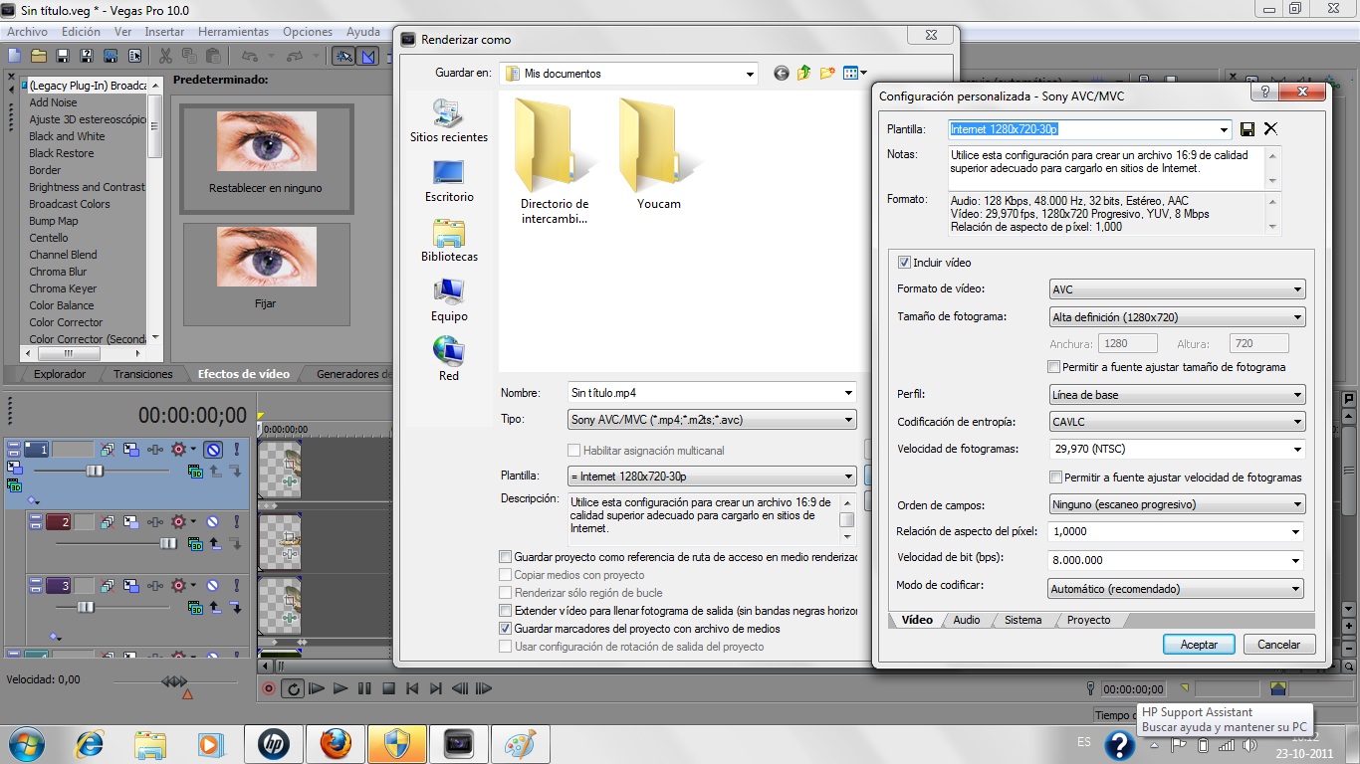The image size is (1360, 764).
Task: Click the Windows Start button
Action: [24, 743]
